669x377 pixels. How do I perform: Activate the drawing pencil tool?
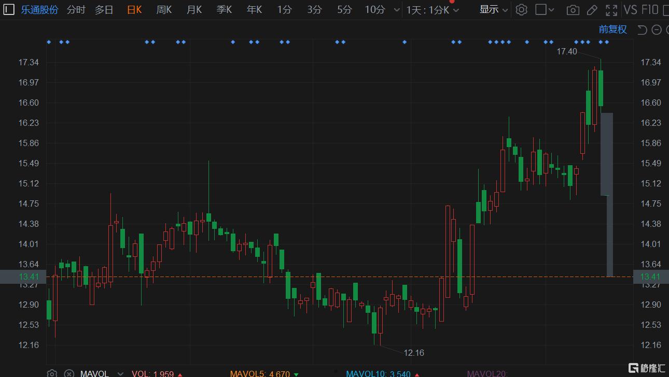592,10
